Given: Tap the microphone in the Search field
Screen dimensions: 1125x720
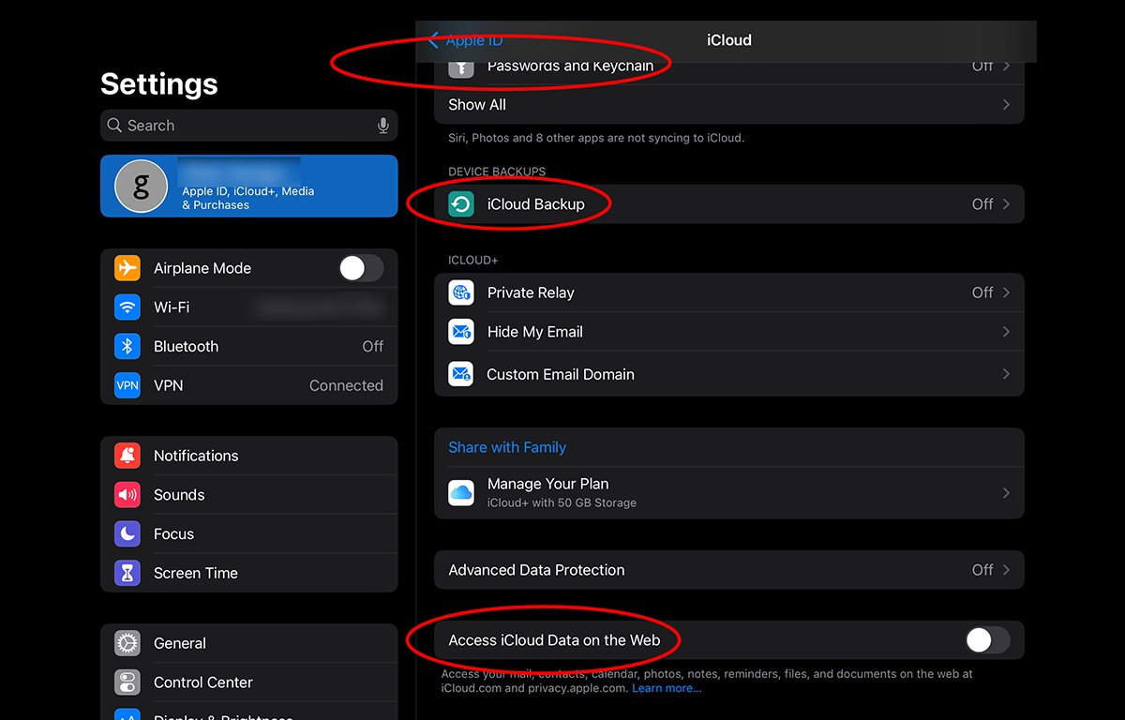Looking at the screenshot, I should pos(382,126).
